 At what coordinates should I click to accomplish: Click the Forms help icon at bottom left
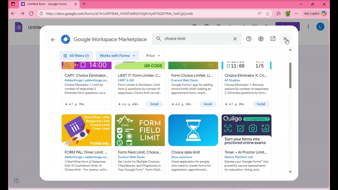tap(16, 180)
